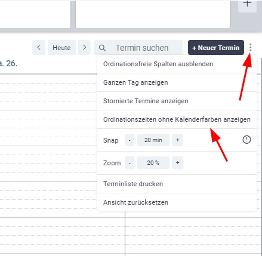Focus the Termin suchen search field
Viewport: 262px width, 256px height.
pyautogui.click(x=138, y=48)
